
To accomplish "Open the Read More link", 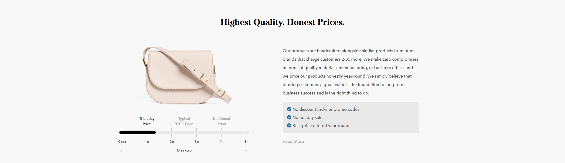I will point(293,141).
